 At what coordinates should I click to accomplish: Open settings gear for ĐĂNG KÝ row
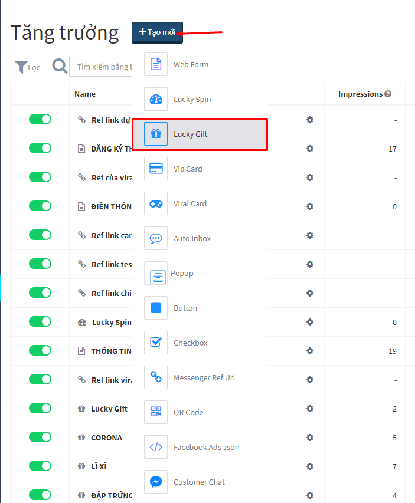[x=310, y=149]
